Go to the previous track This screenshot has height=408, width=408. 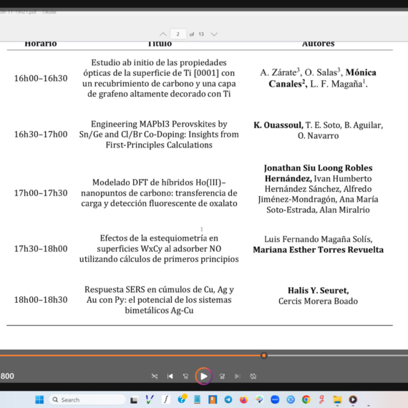[170, 377]
